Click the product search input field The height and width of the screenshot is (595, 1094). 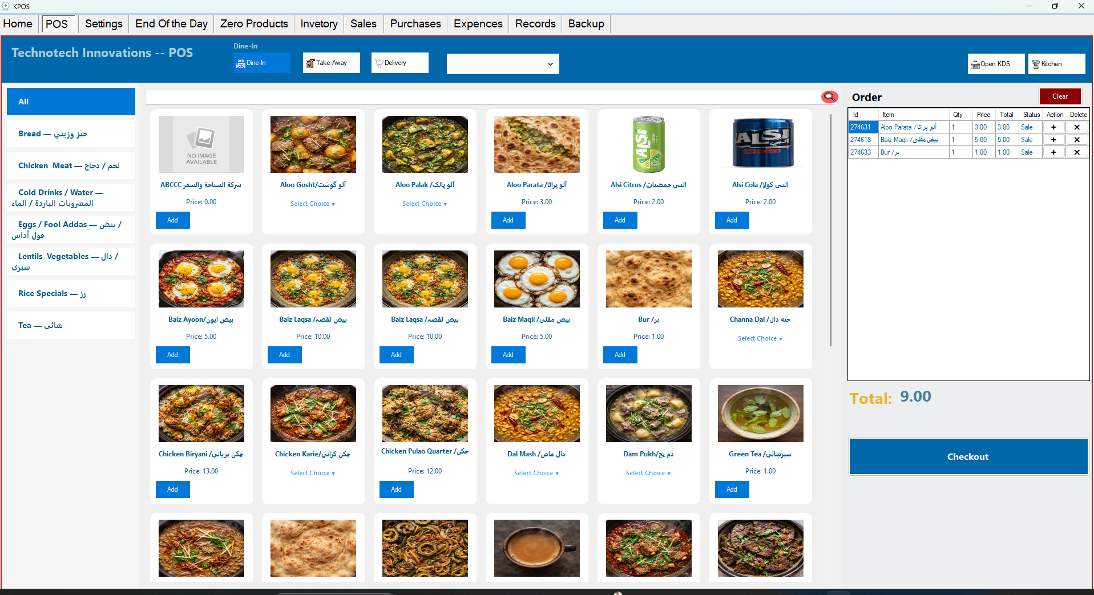[x=483, y=97]
